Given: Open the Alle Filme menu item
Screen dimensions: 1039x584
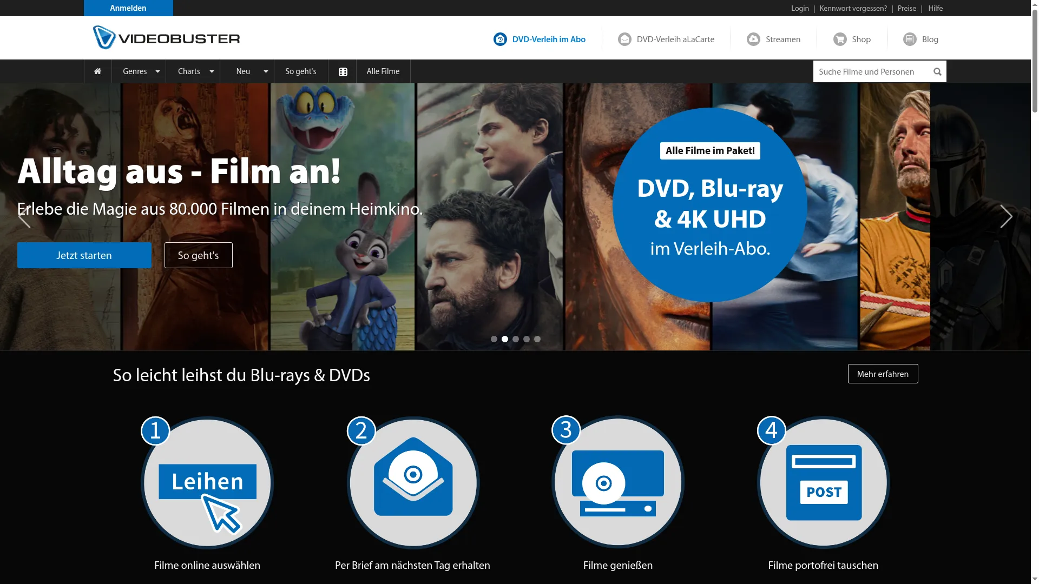Looking at the screenshot, I should pos(383,71).
